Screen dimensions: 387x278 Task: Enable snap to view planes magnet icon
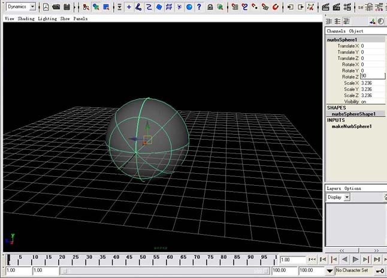point(265,7)
